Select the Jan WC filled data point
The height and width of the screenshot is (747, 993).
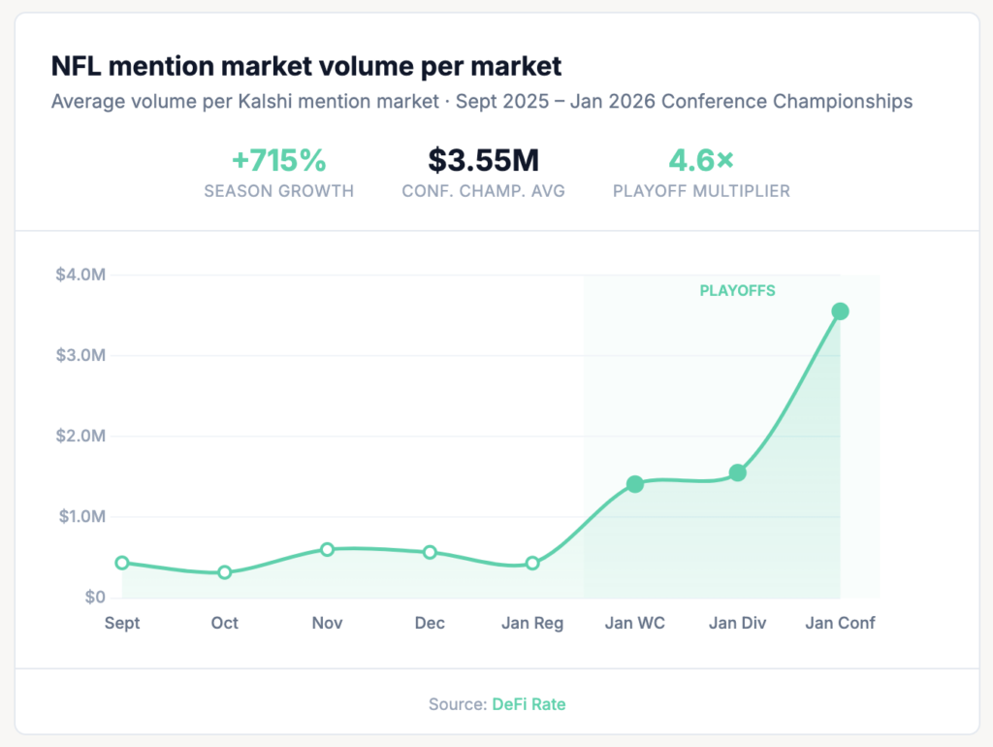[x=635, y=484]
